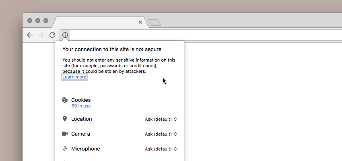Image resolution: width=342 pixels, height=161 pixels.
Task: Open the Camera permission dropdown
Action: coord(161,134)
